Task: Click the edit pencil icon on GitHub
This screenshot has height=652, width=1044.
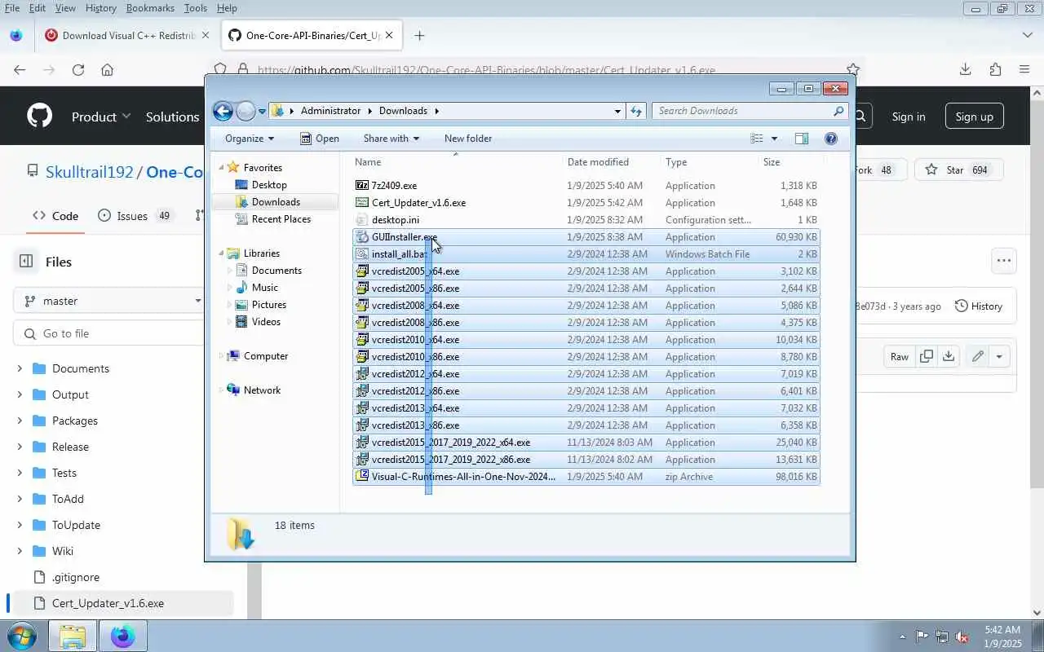Action: tap(977, 356)
